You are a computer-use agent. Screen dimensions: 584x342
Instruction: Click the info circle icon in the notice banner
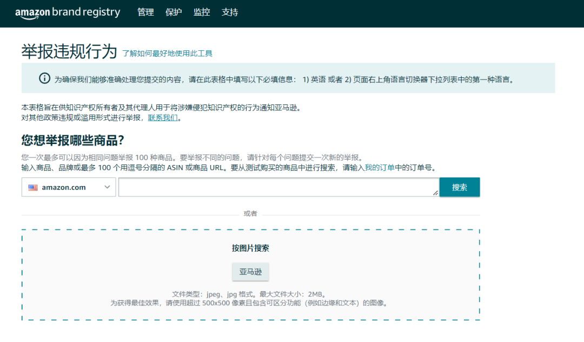click(45, 78)
